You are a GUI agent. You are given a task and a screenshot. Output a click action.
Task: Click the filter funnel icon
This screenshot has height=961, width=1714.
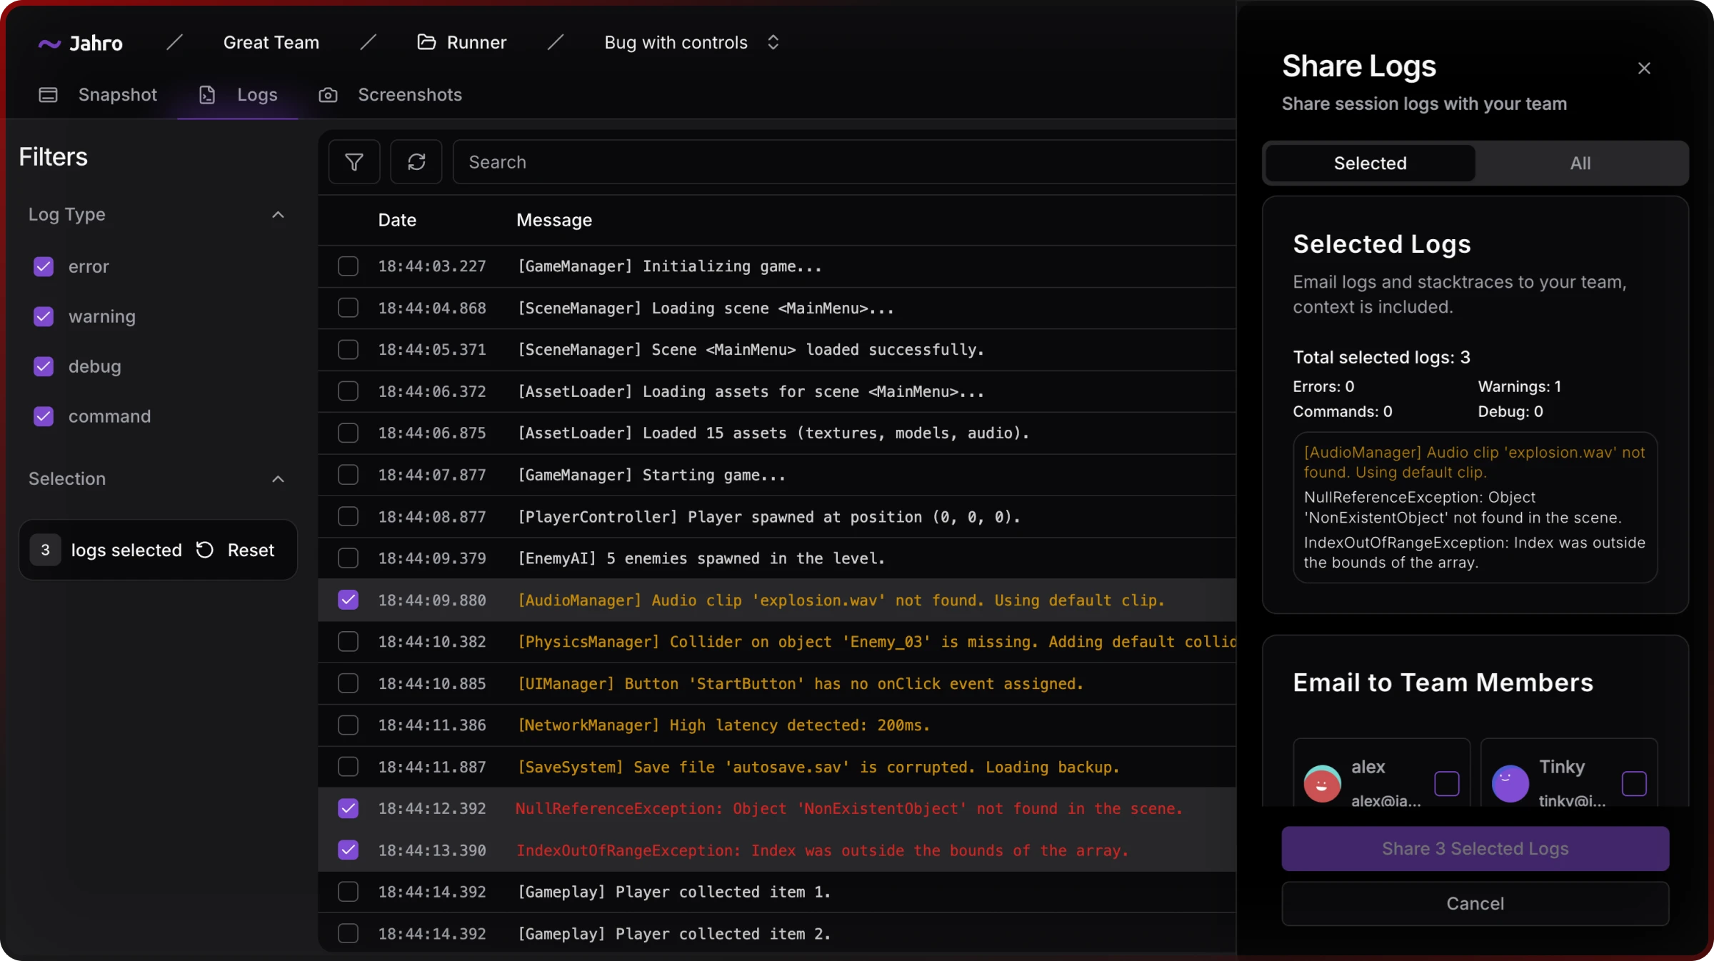click(x=354, y=162)
